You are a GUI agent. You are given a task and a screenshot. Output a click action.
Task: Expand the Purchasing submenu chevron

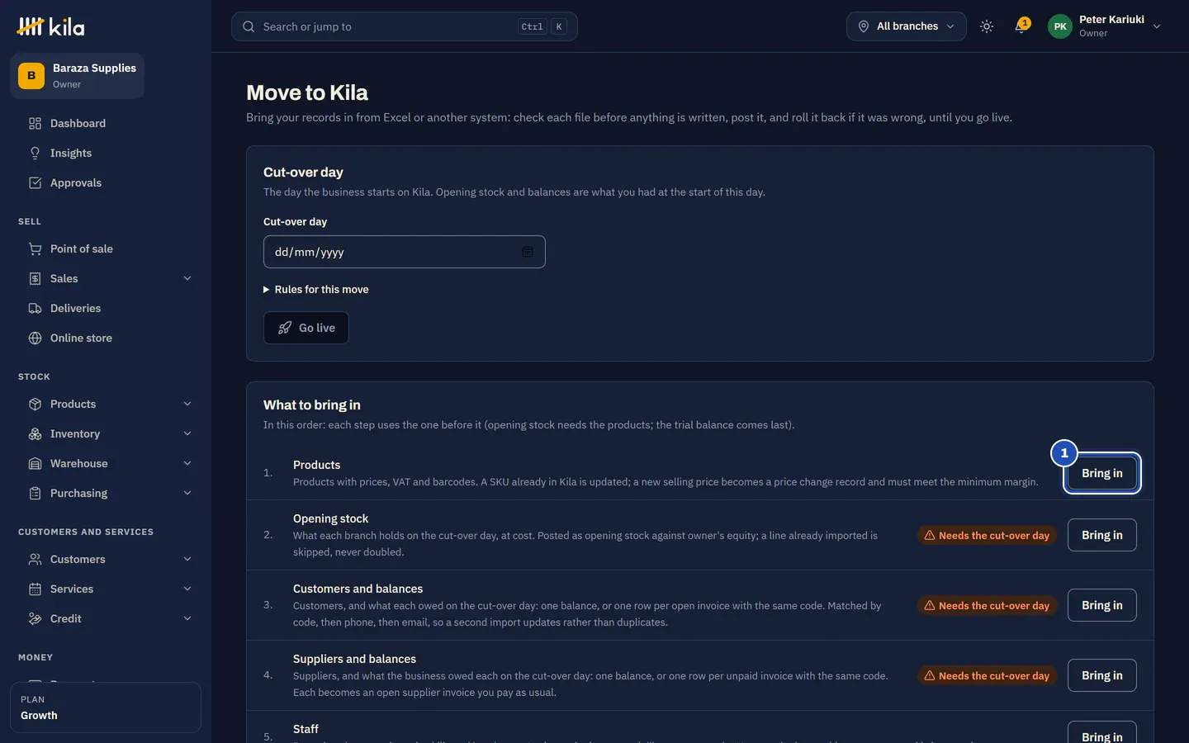point(187,493)
